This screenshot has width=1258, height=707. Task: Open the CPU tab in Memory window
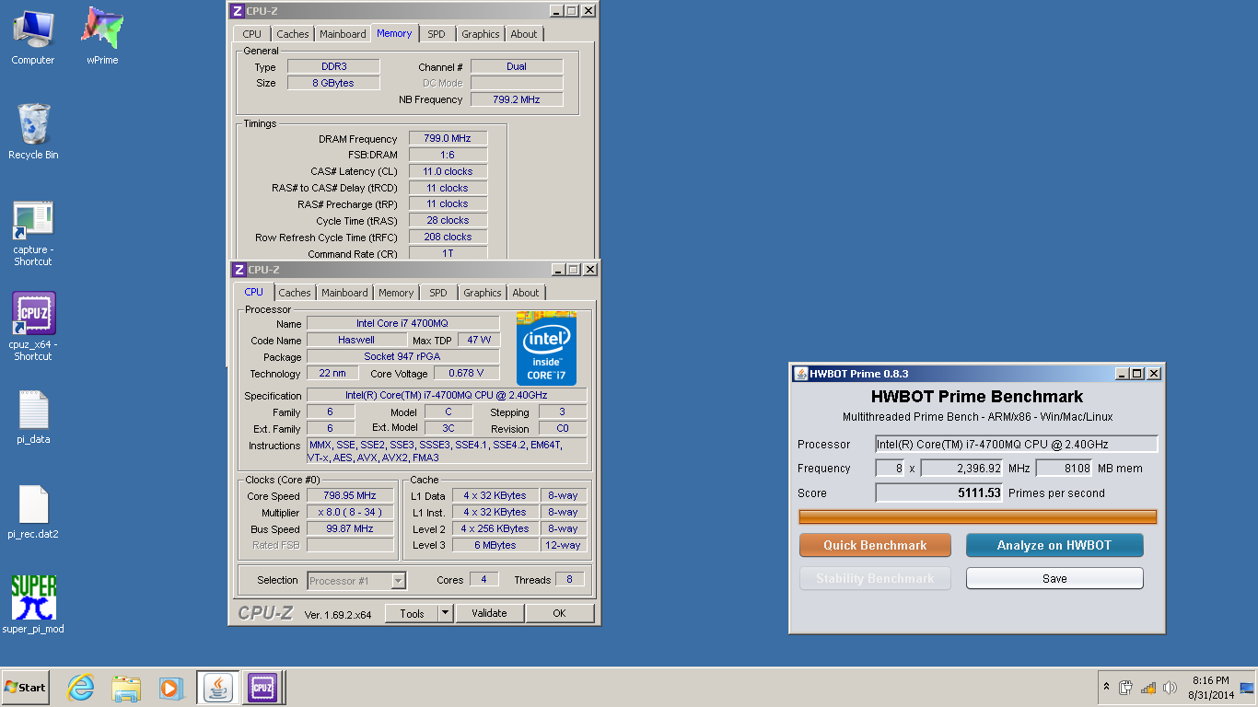252,34
